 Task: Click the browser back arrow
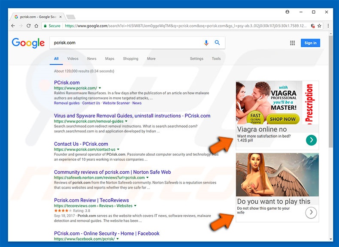(13, 26)
